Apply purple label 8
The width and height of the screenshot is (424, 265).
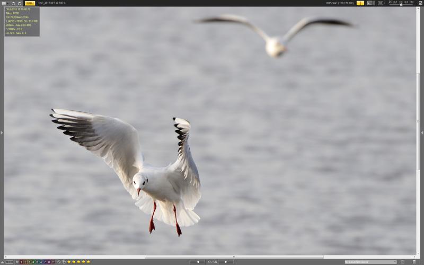(x=49, y=262)
